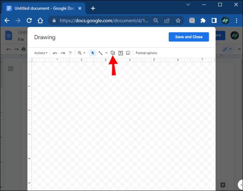Open the editing mode pencil dropdown
Viewport: 243px width, 191px height.
[x=227, y=49]
